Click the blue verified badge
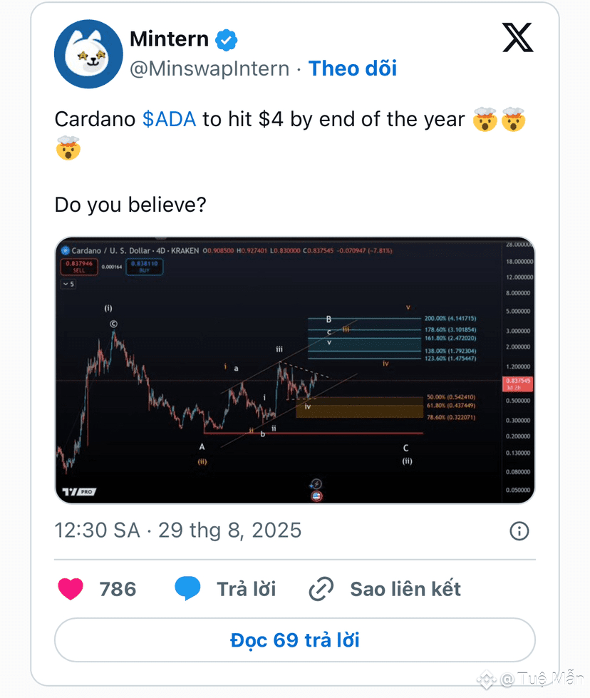Viewport: 590px width, 698px height. click(227, 40)
